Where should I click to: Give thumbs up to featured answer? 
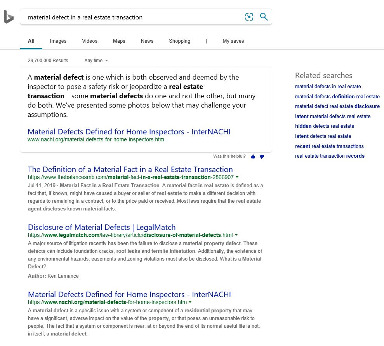[x=253, y=156]
